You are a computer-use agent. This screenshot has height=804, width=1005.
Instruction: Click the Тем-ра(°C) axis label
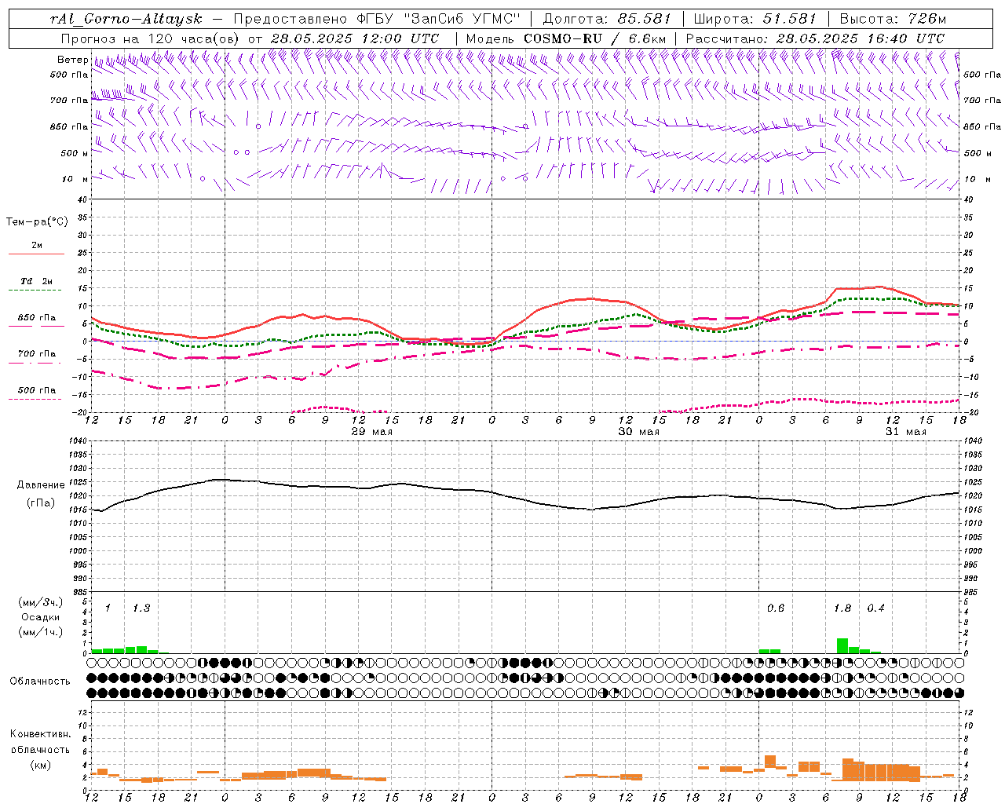[37, 222]
